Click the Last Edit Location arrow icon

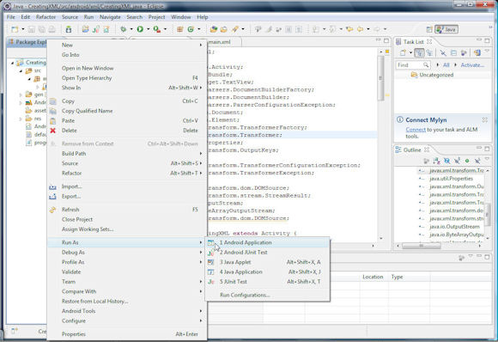click(x=349, y=29)
